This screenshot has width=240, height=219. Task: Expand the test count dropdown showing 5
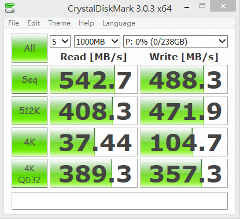tap(60, 42)
